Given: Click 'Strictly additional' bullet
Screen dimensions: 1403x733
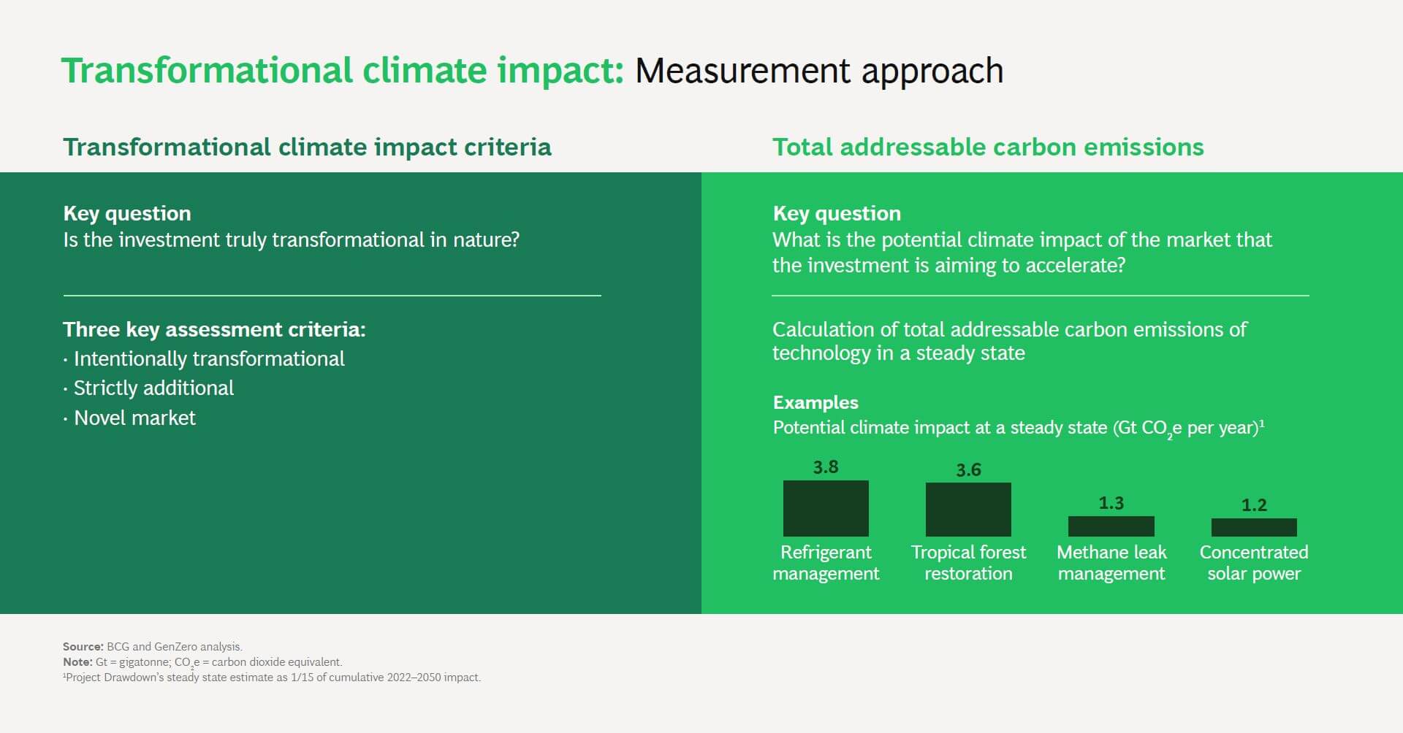Looking at the screenshot, I should (153, 388).
